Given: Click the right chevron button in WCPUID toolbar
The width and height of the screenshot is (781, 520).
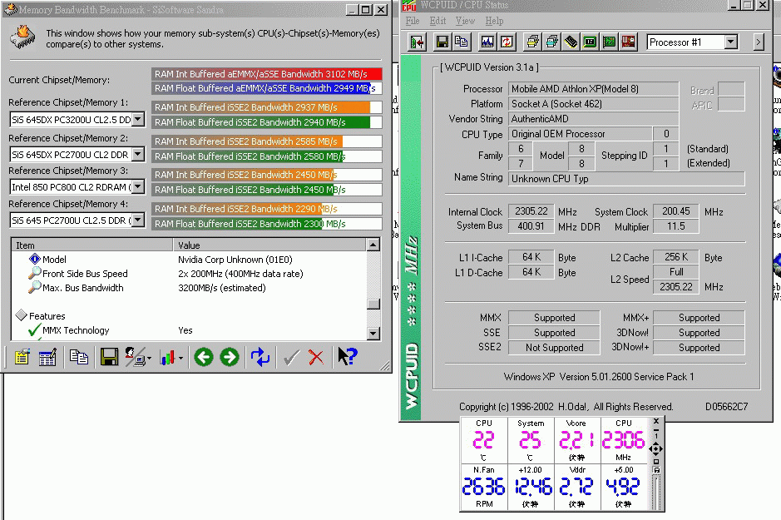Looking at the screenshot, I should (759, 42).
